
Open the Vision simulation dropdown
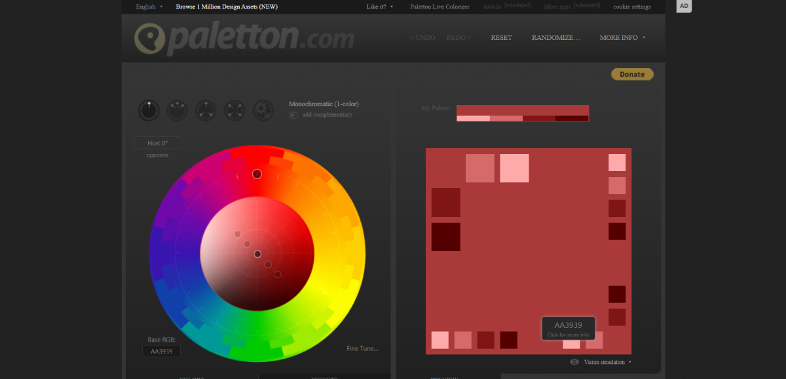[607, 362]
